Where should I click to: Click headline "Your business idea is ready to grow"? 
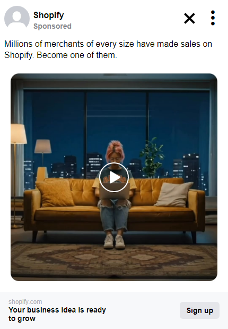pyautogui.click(x=57, y=314)
